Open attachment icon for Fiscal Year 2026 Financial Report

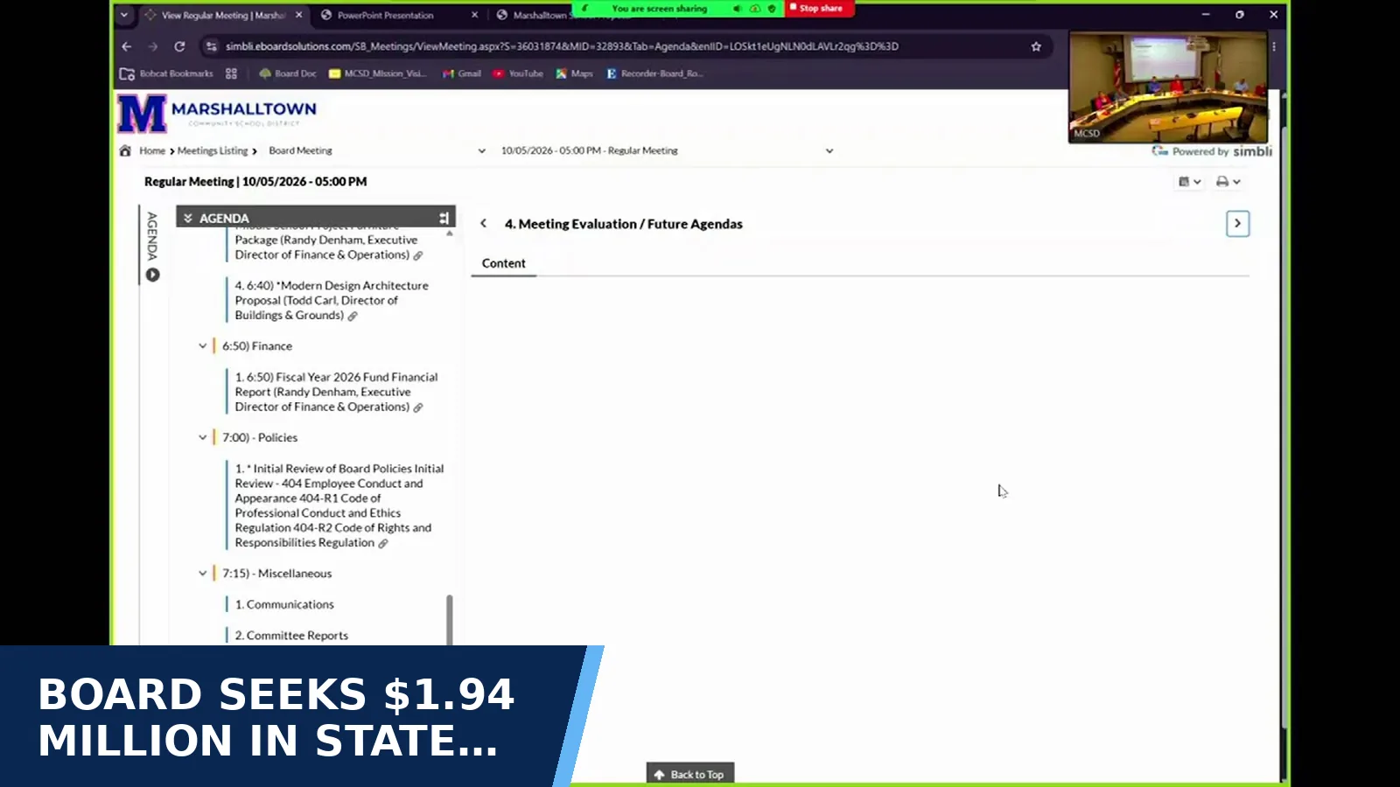[418, 407]
